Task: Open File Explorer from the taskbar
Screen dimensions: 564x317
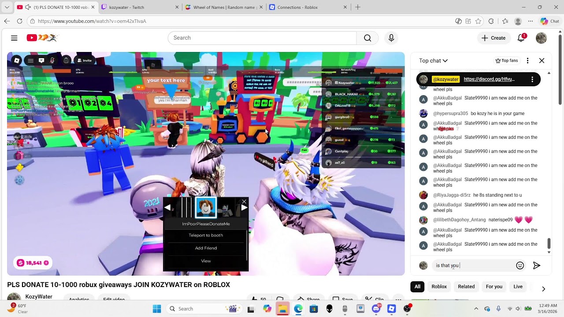Action: pos(282,309)
